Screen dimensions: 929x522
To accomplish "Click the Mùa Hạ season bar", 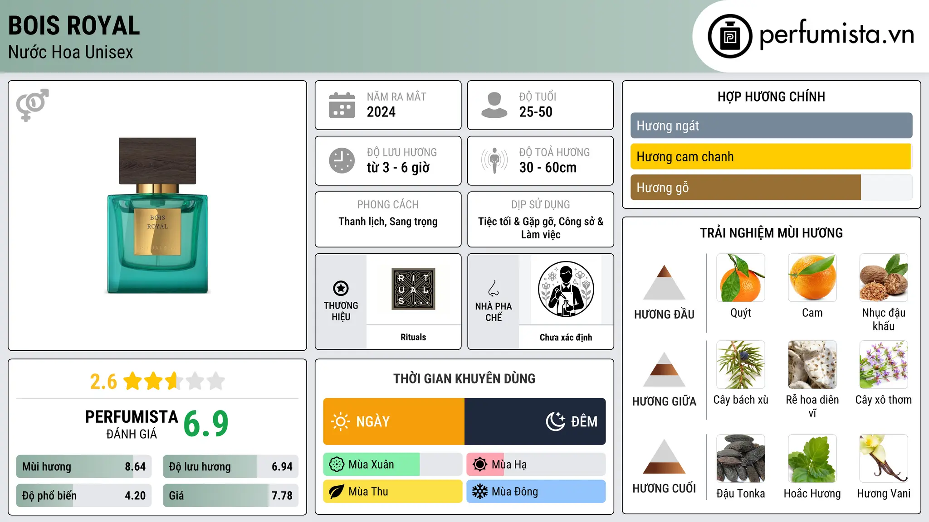I will [536, 464].
